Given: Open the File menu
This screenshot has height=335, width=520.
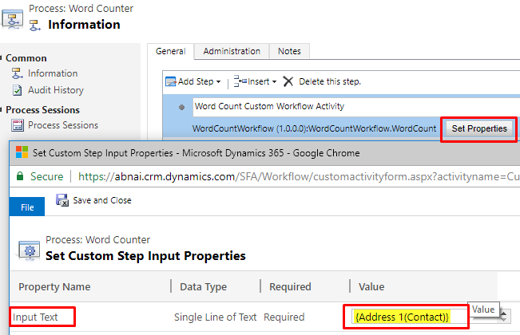Looking at the screenshot, I should click(x=27, y=207).
